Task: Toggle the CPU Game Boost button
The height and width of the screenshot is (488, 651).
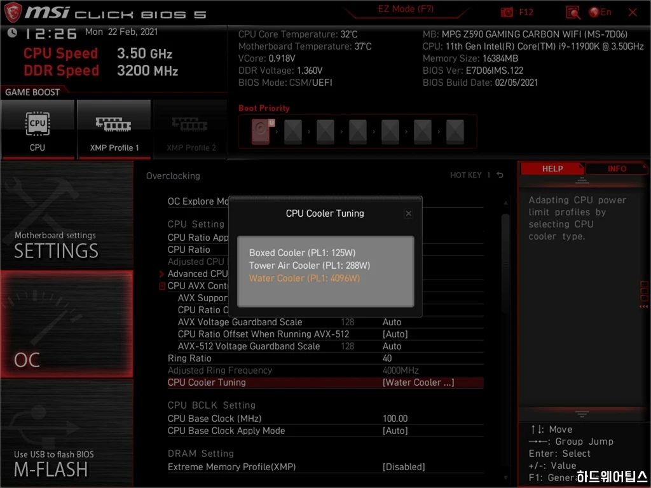Action: pyautogui.click(x=38, y=129)
